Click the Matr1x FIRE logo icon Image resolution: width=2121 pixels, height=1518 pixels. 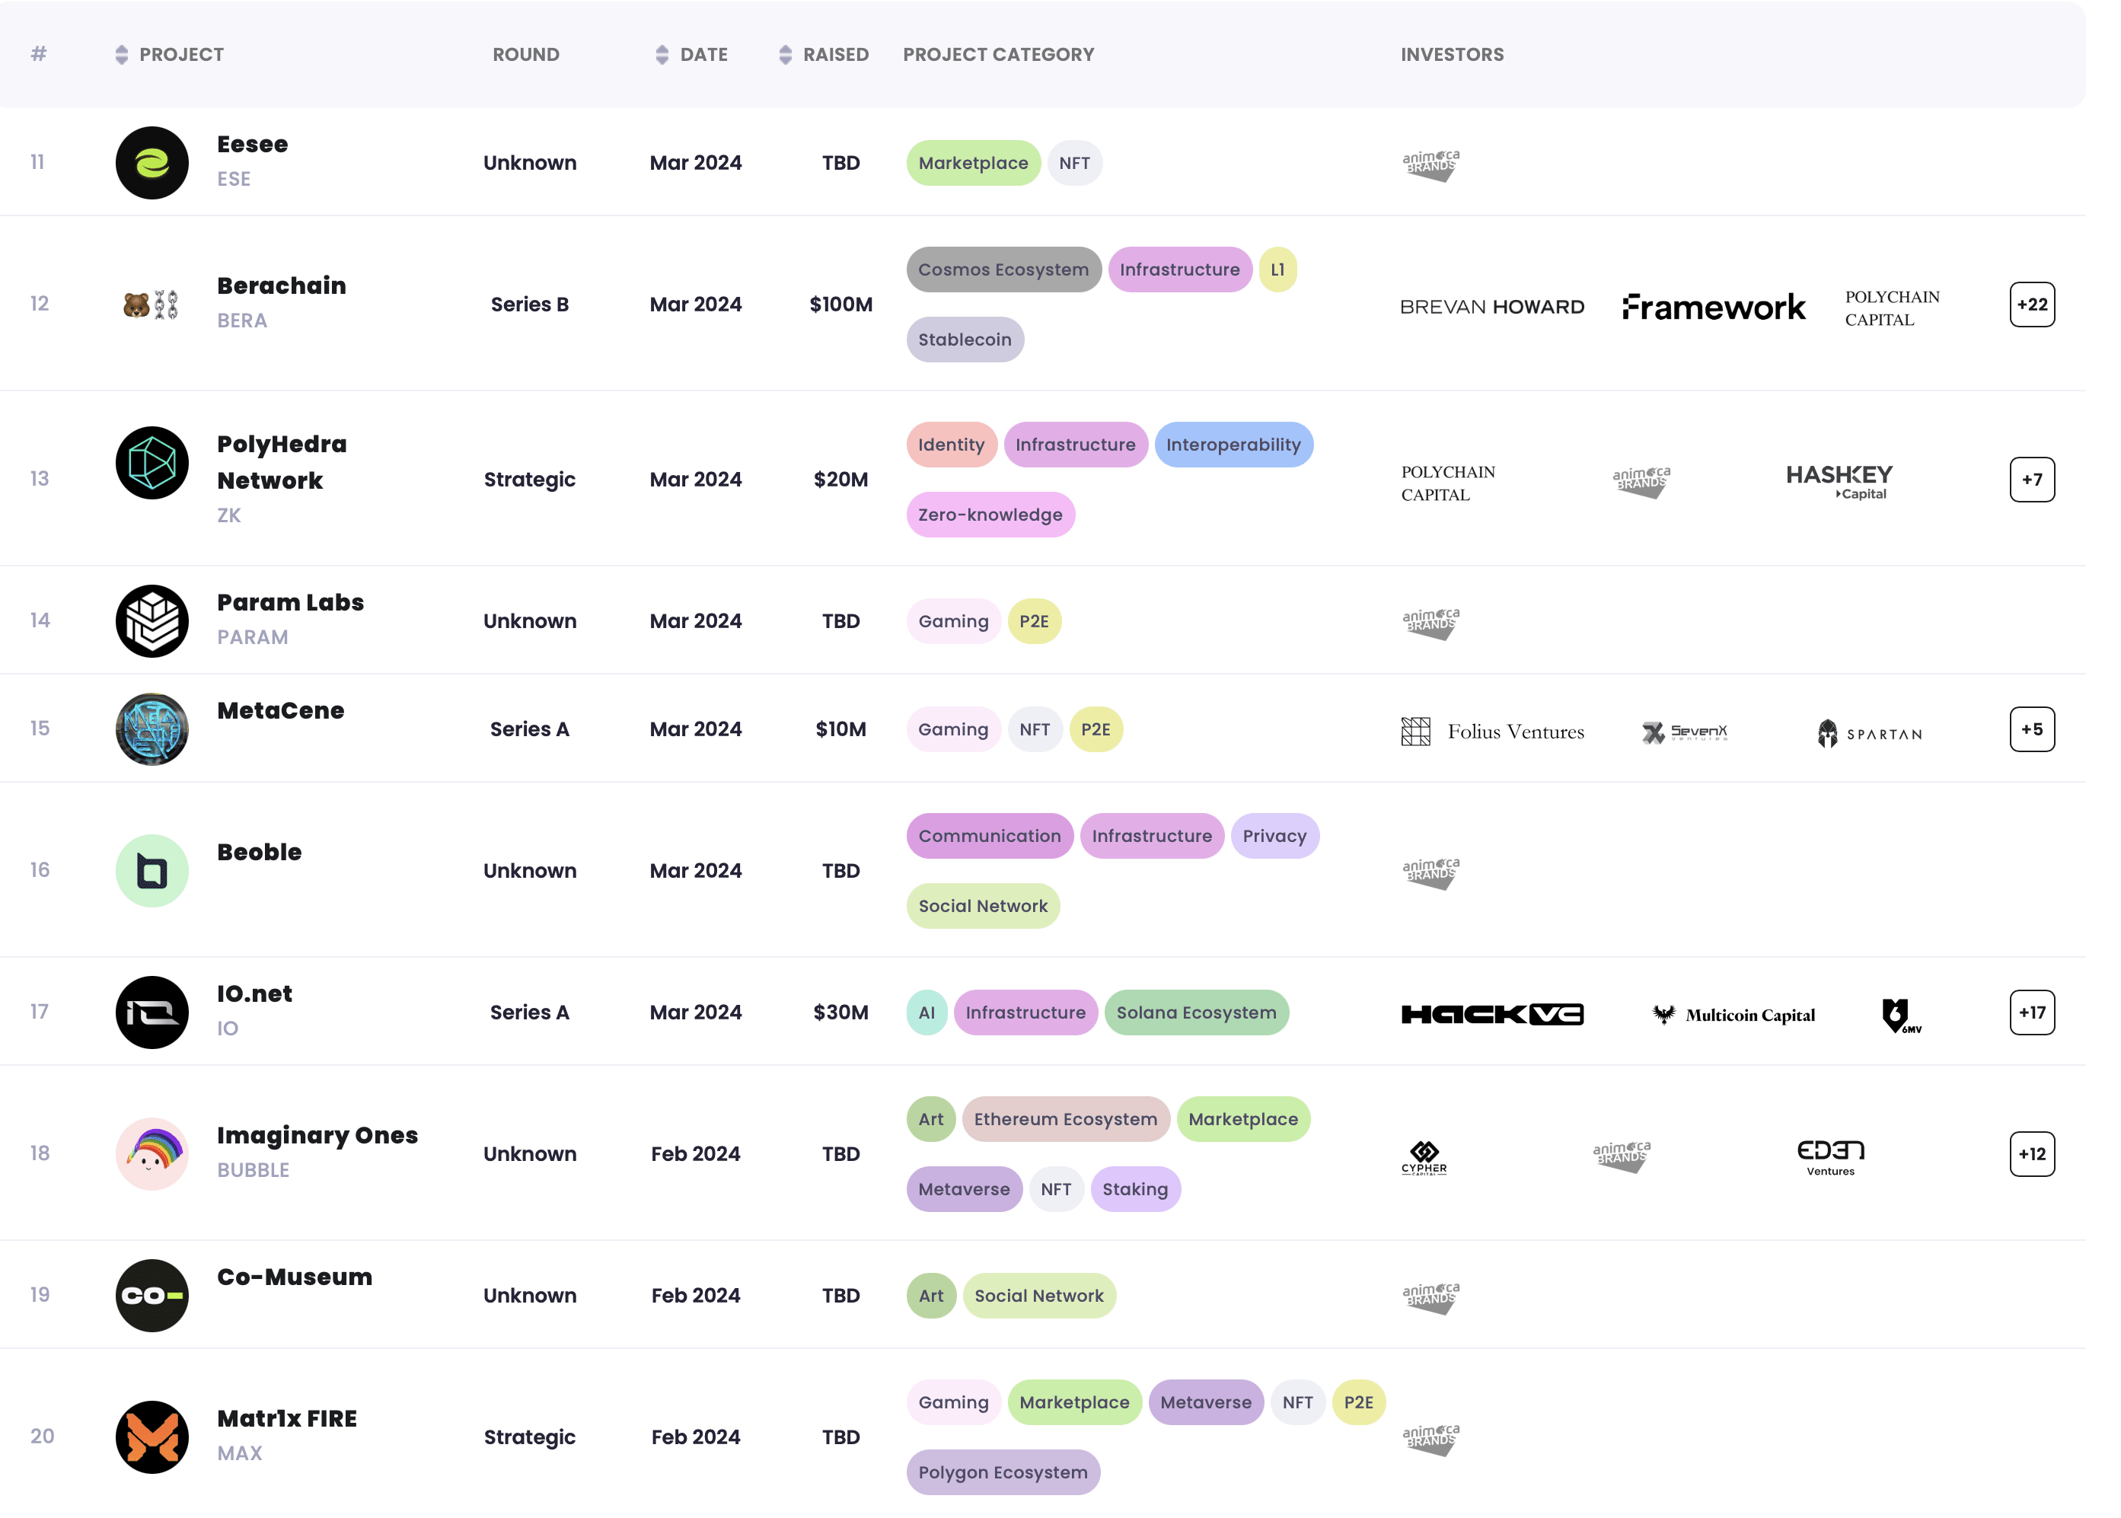click(151, 1437)
